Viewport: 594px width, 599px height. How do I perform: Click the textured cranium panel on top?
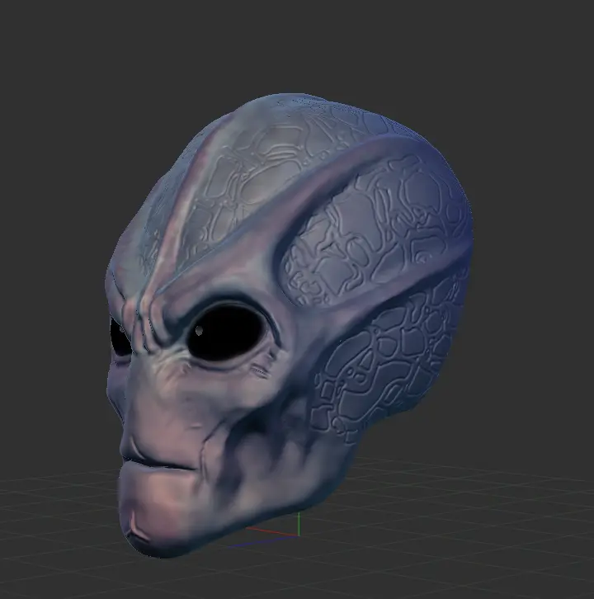click(272, 157)
